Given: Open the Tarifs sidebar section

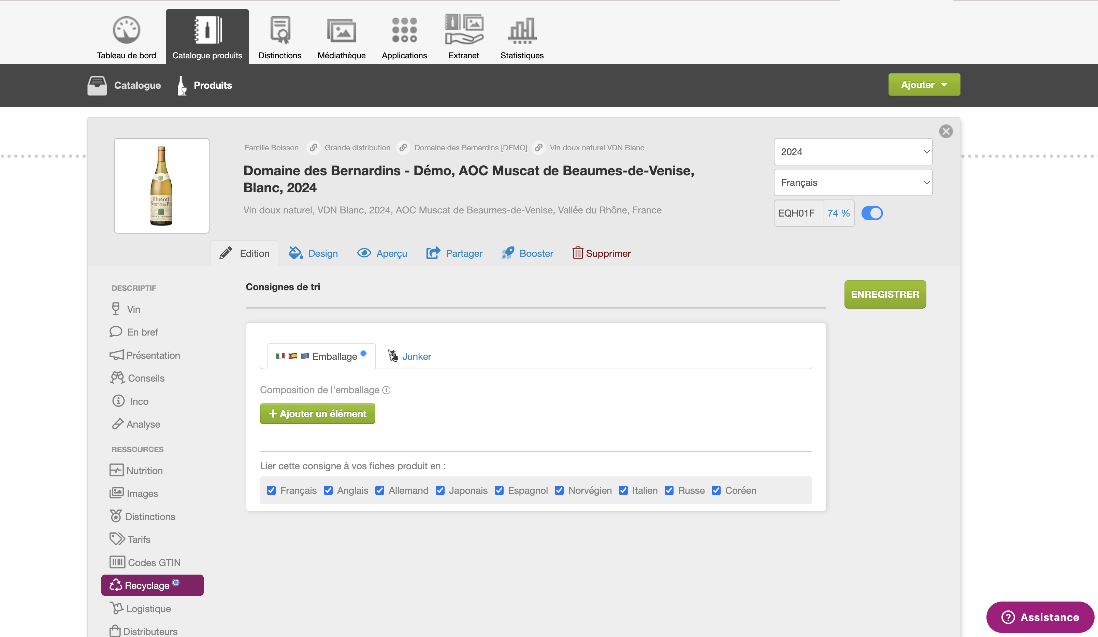Looking at the screenshot, I should coord(130,539).
